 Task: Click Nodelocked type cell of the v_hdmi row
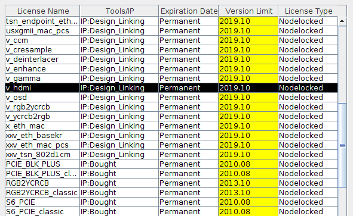click(308, 88)
